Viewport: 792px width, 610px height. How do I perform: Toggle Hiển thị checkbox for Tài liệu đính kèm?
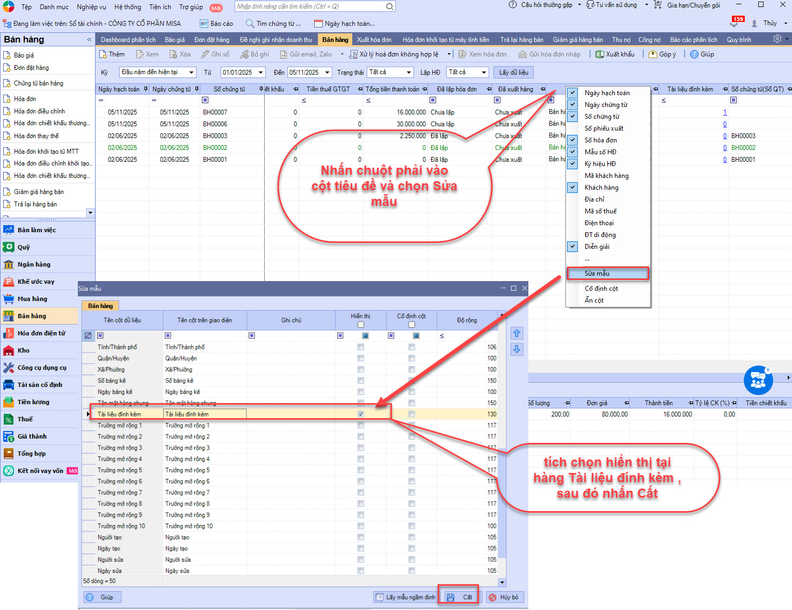pyautogui.click(x=361, y=414)
